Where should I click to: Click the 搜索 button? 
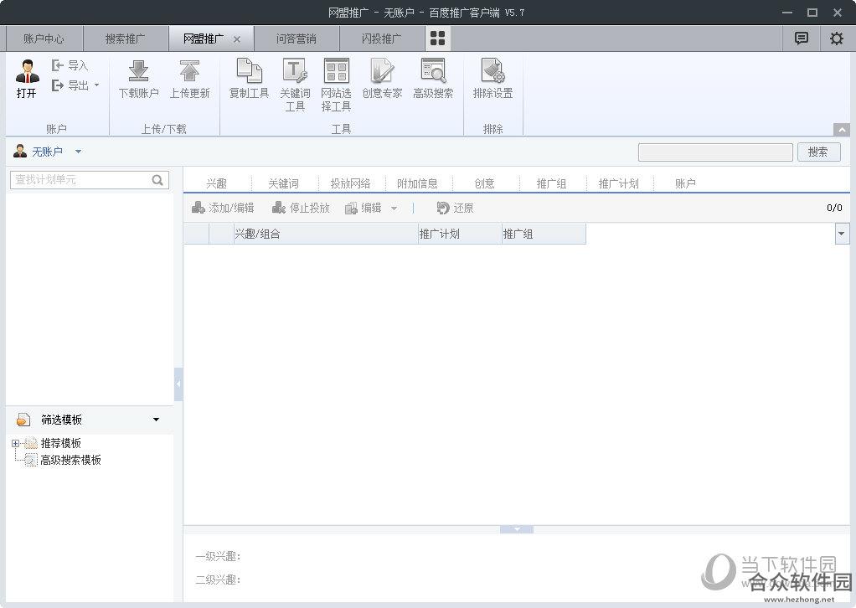[x=817, y=152]
